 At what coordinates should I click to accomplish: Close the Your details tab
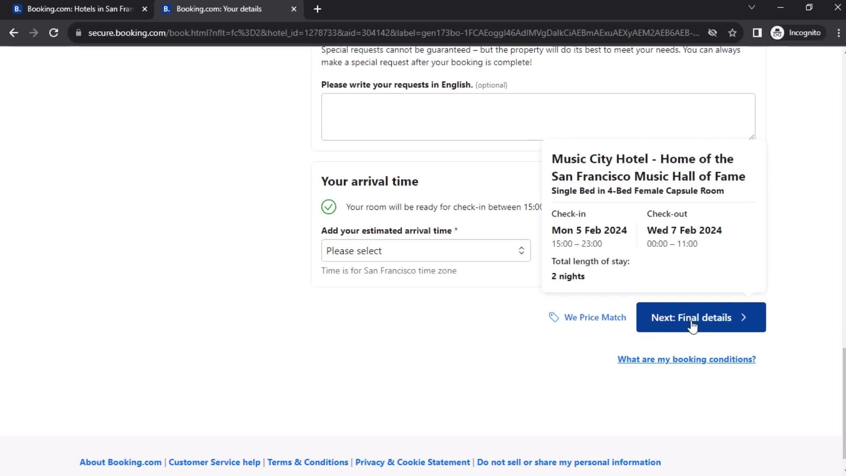(294, 9)
